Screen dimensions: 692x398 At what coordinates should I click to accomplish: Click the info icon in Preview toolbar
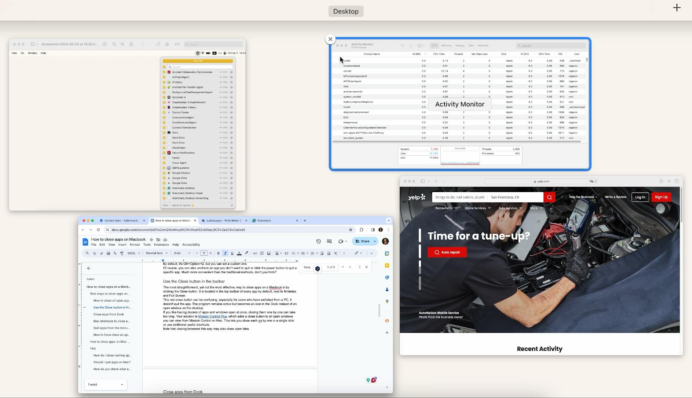[x=105, y=44]
